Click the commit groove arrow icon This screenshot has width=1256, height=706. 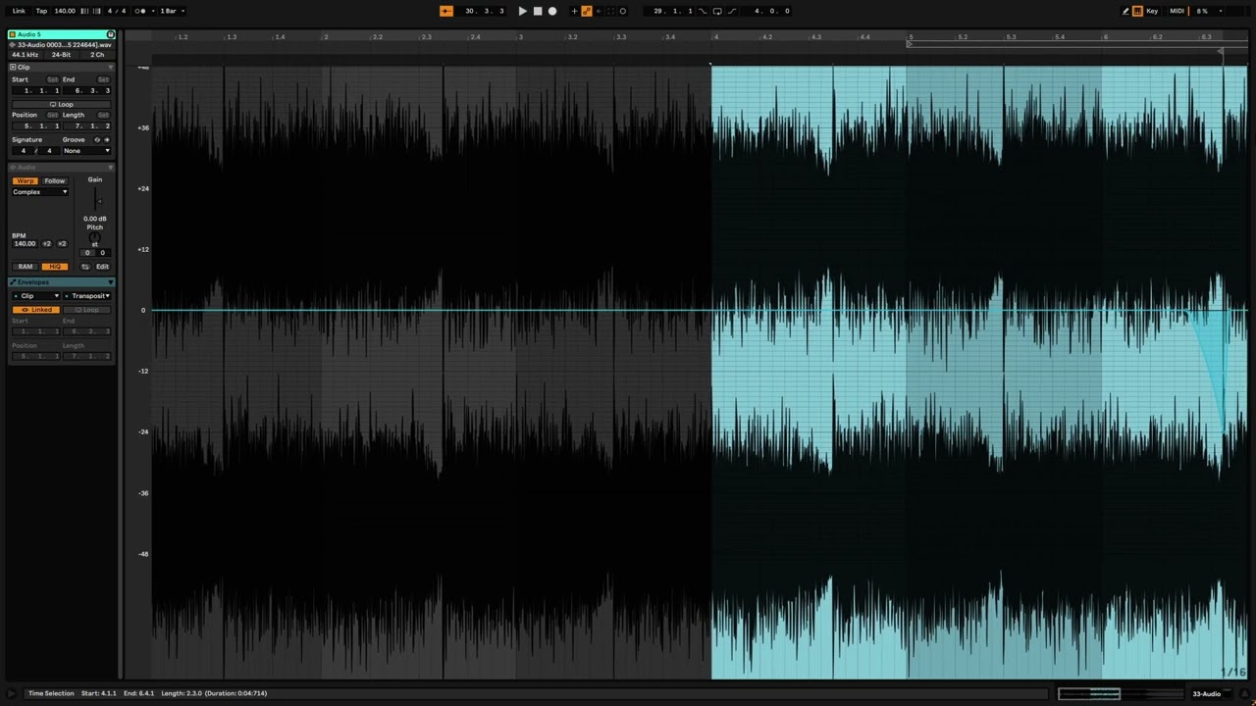tap(107, 140)
